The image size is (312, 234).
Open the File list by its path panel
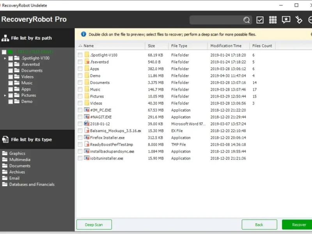pos(37,38)
